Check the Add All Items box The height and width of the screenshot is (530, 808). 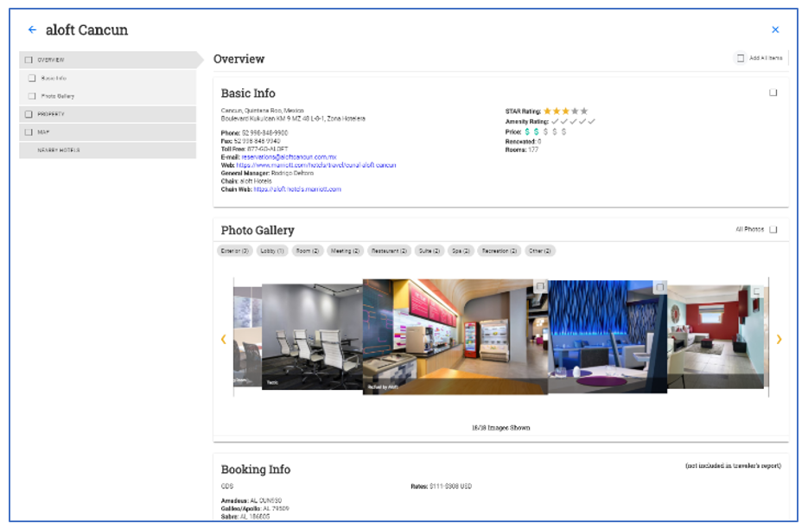click(x=741, y=59)
